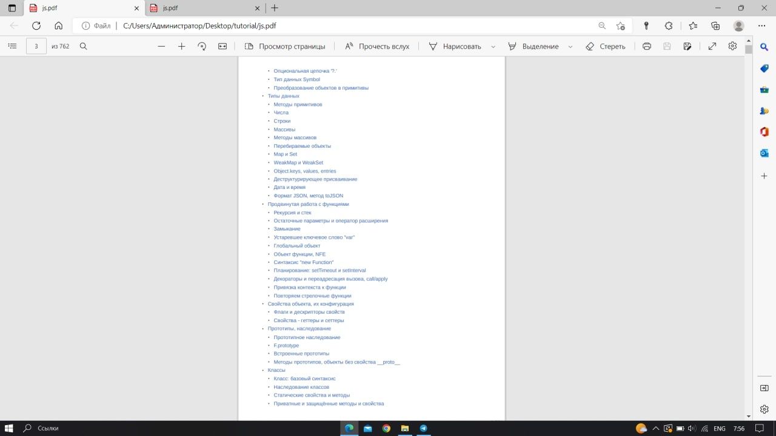Expand the Выделение color options arrow
Image resolution: width=776 pixels, height=436 pixels.
[x=570, y=46]
